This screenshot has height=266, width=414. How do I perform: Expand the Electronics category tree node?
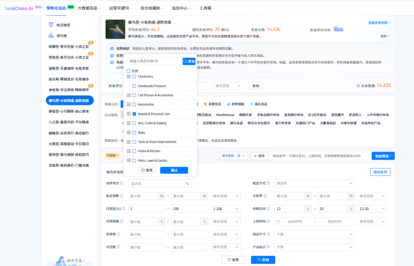point(129,76)
